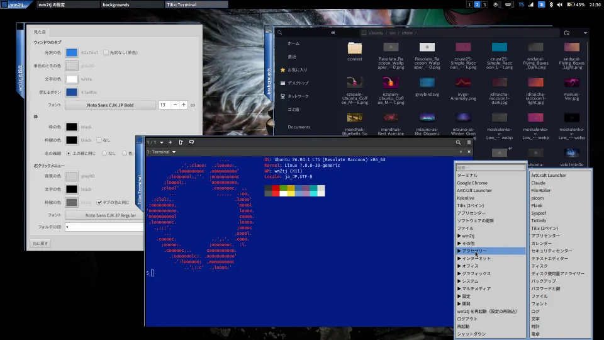Expand マルチメディア submenu
This screenshot has height=340, width=604.
pyautogui.click(x=490, y=288)
